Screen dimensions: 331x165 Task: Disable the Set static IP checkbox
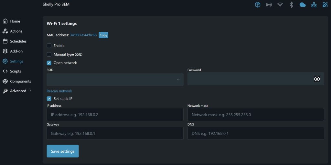point(49,99)
